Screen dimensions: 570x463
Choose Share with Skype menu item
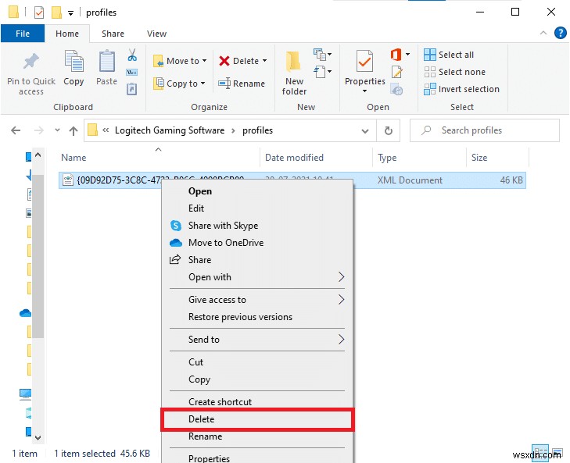(257, 226)
